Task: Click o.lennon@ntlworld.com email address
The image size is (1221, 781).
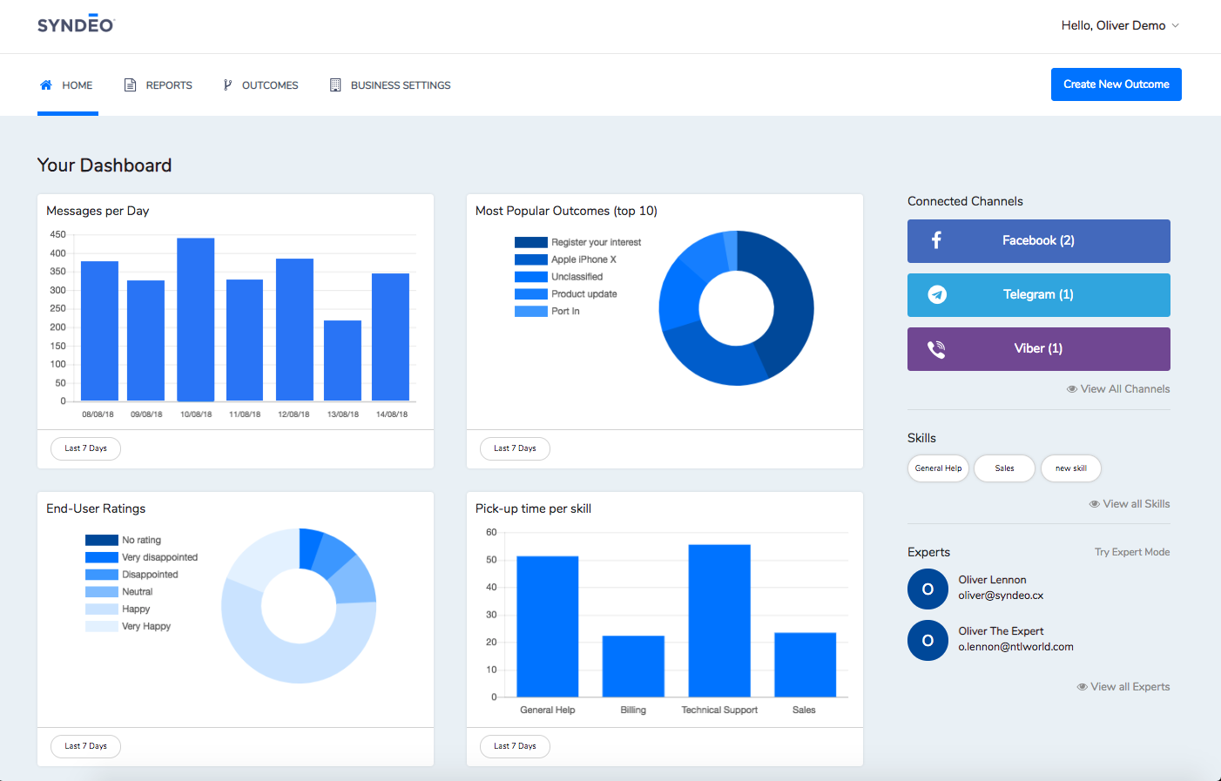Action: coord(1015,647)
